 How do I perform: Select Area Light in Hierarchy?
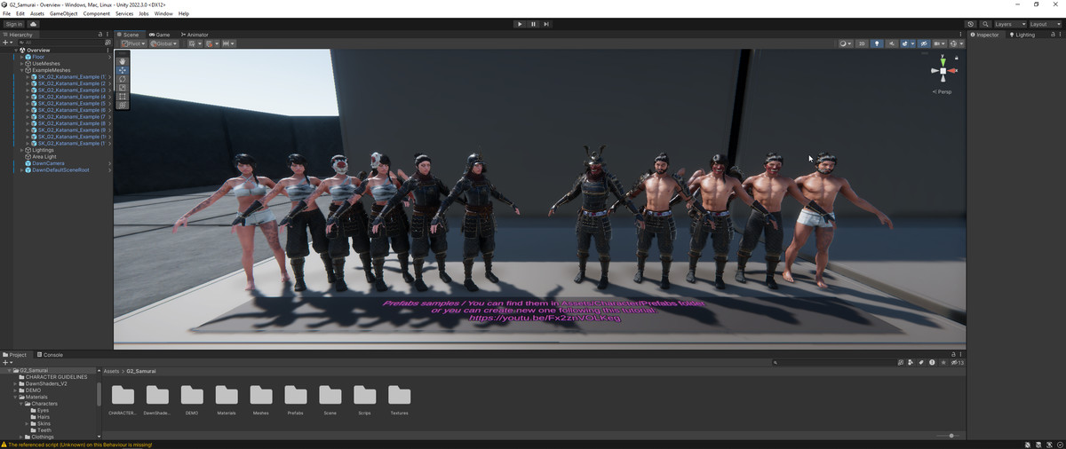point(44,157)
